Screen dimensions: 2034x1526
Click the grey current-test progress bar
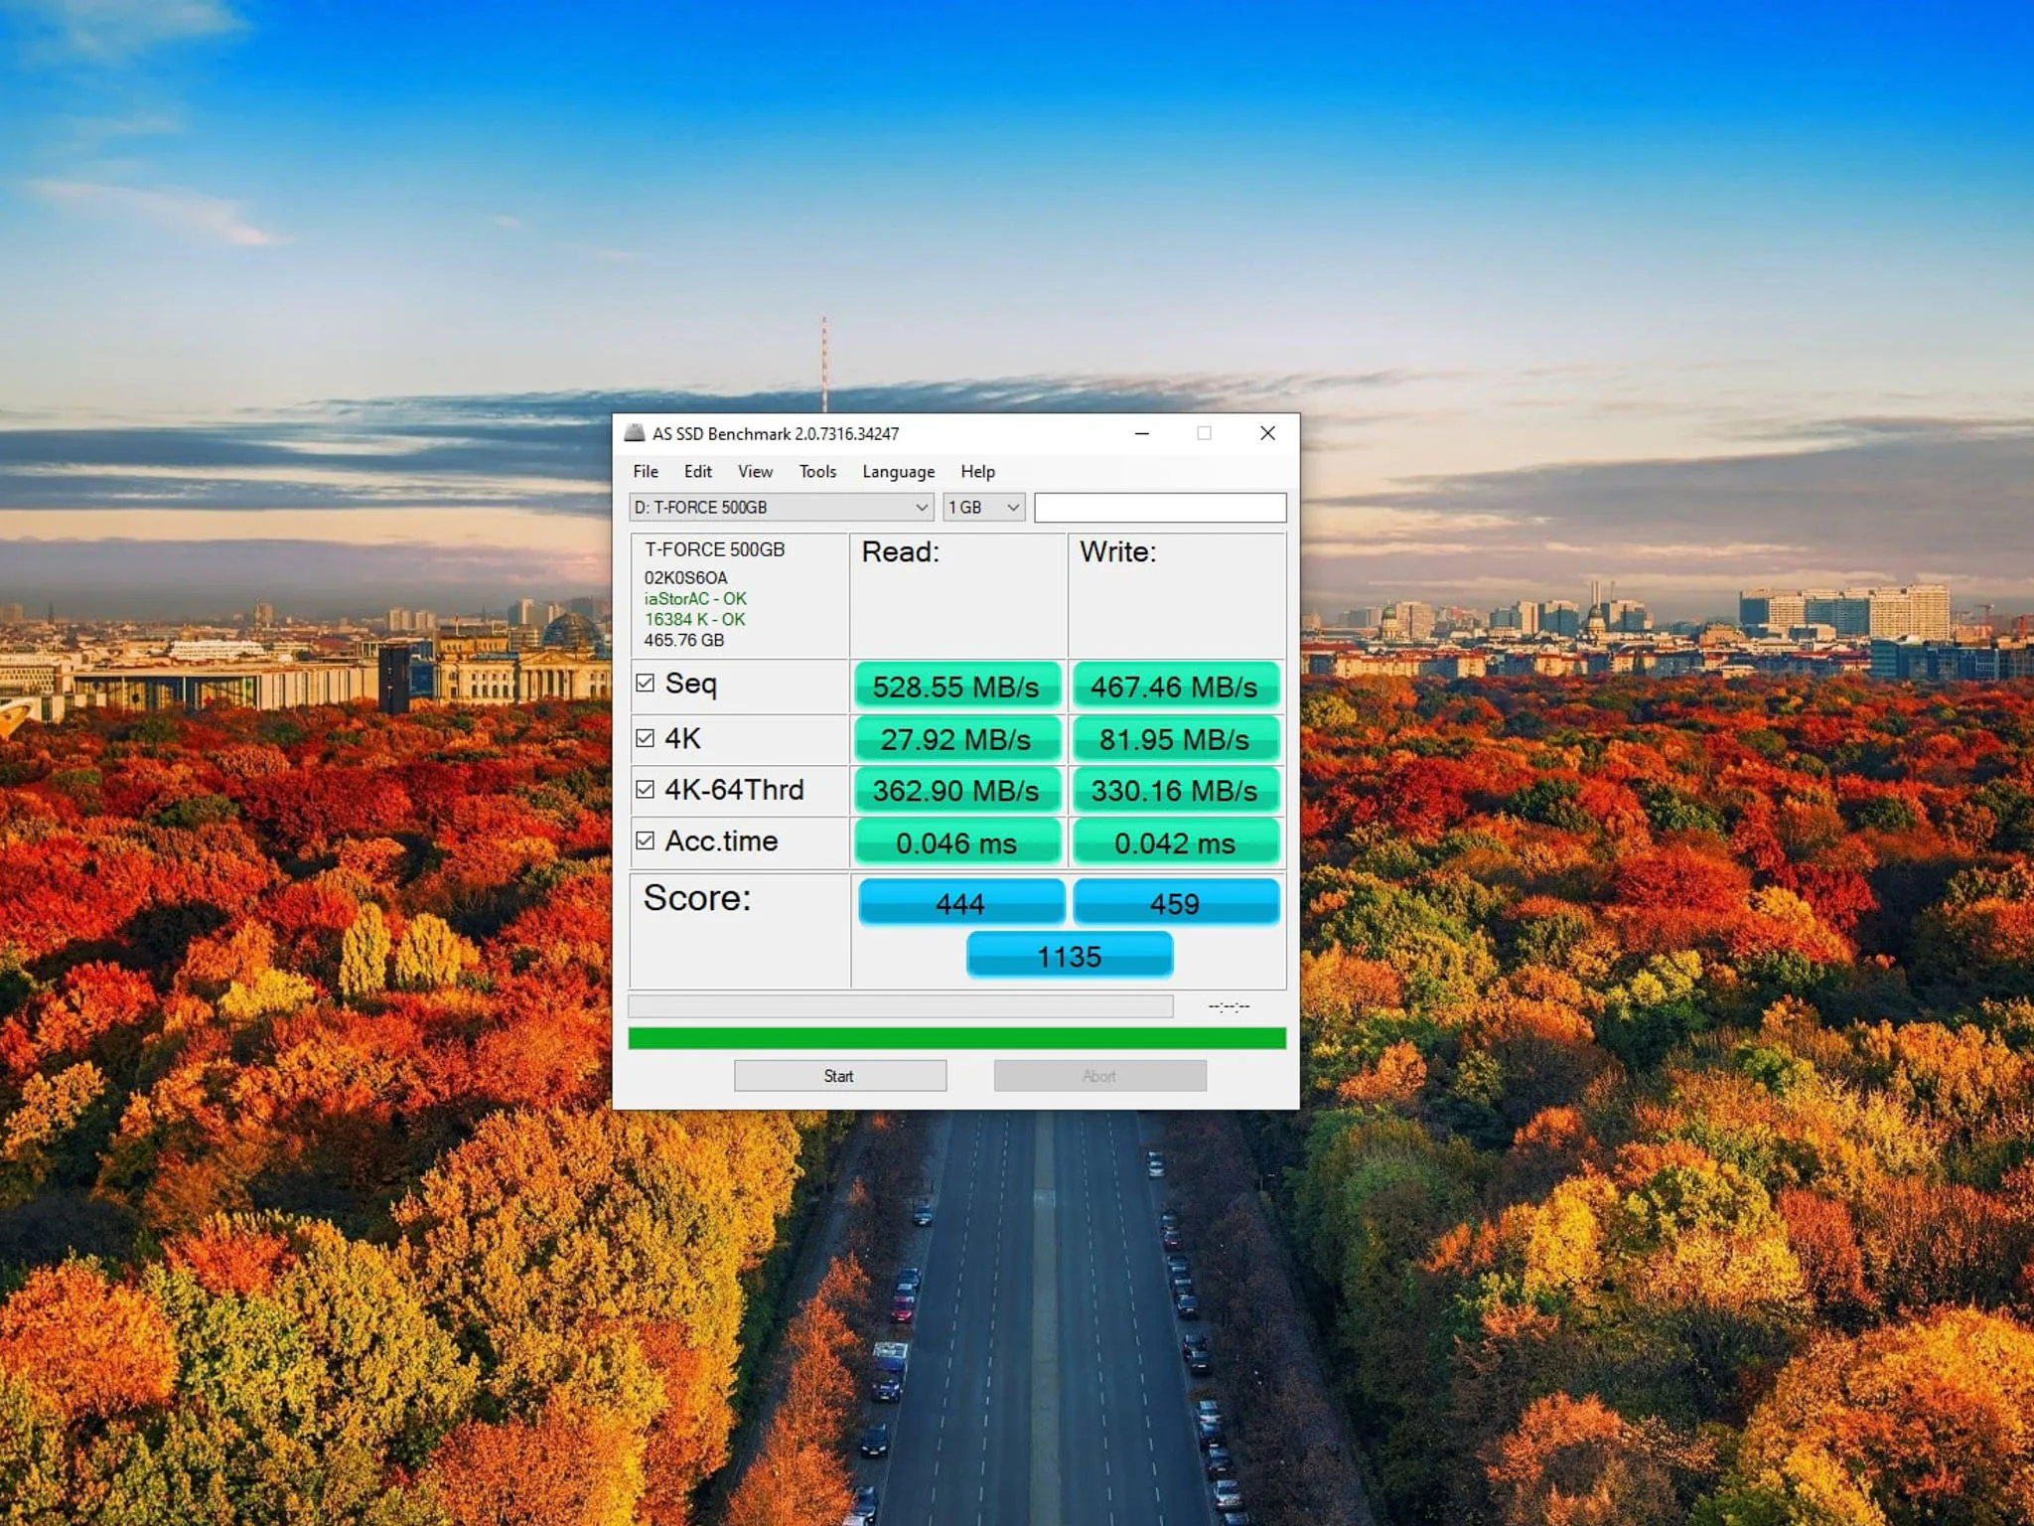(901, 1006)
